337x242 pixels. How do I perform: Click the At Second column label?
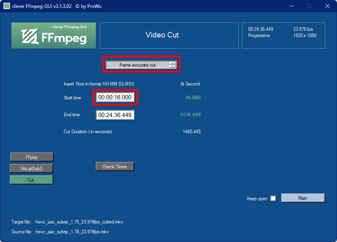click(190, 84)
